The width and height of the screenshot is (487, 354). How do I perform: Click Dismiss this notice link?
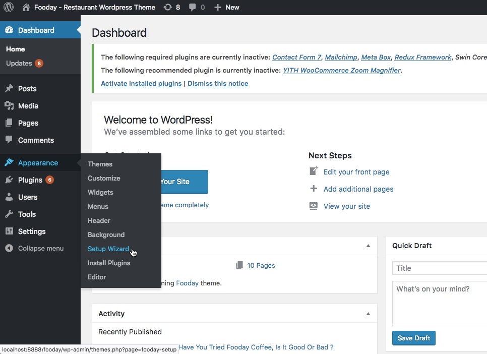click(x=218, y=83)
